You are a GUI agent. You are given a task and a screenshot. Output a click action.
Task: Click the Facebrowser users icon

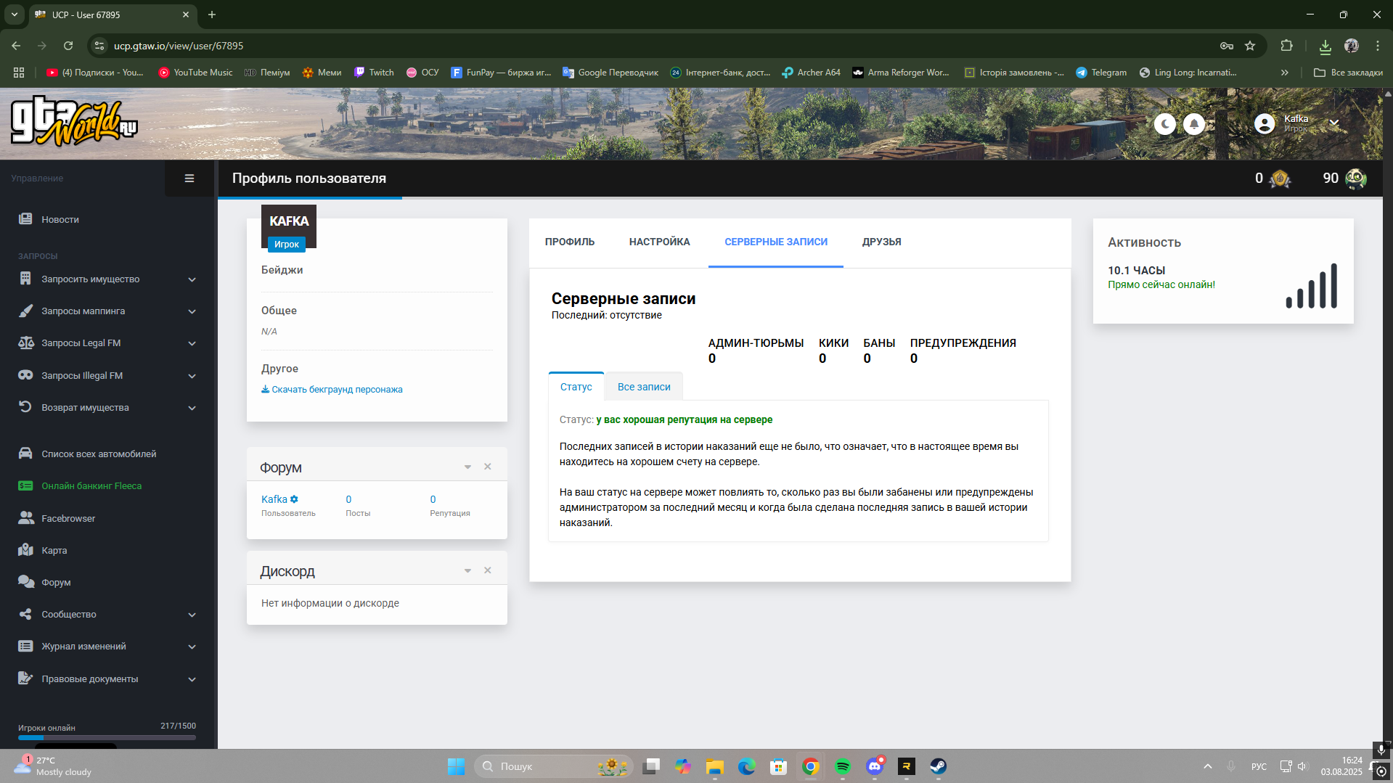pos(25,518)
